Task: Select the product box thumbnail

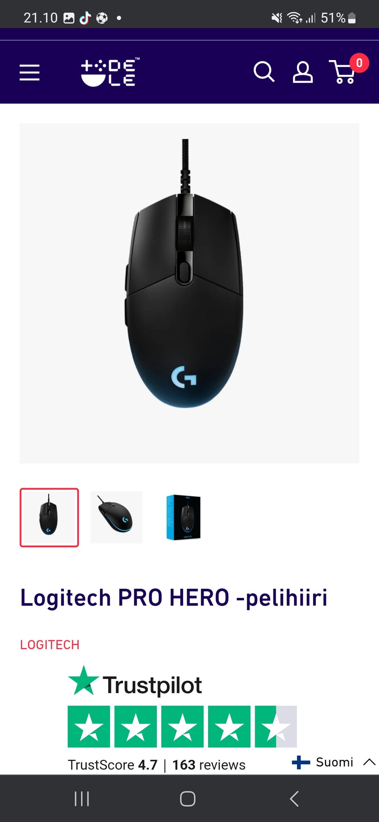Action: pos(184,517)
